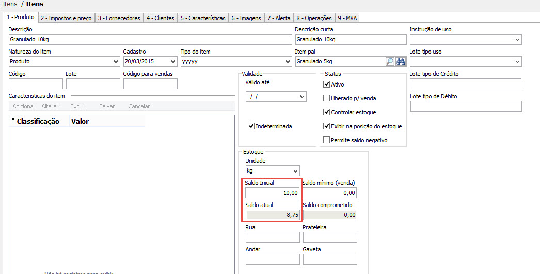The width and height of the screenshot is (540, 274).
Task: Open the Cadastro date picker dropdown
Action: pyautogui.click(x=173, y=61)
